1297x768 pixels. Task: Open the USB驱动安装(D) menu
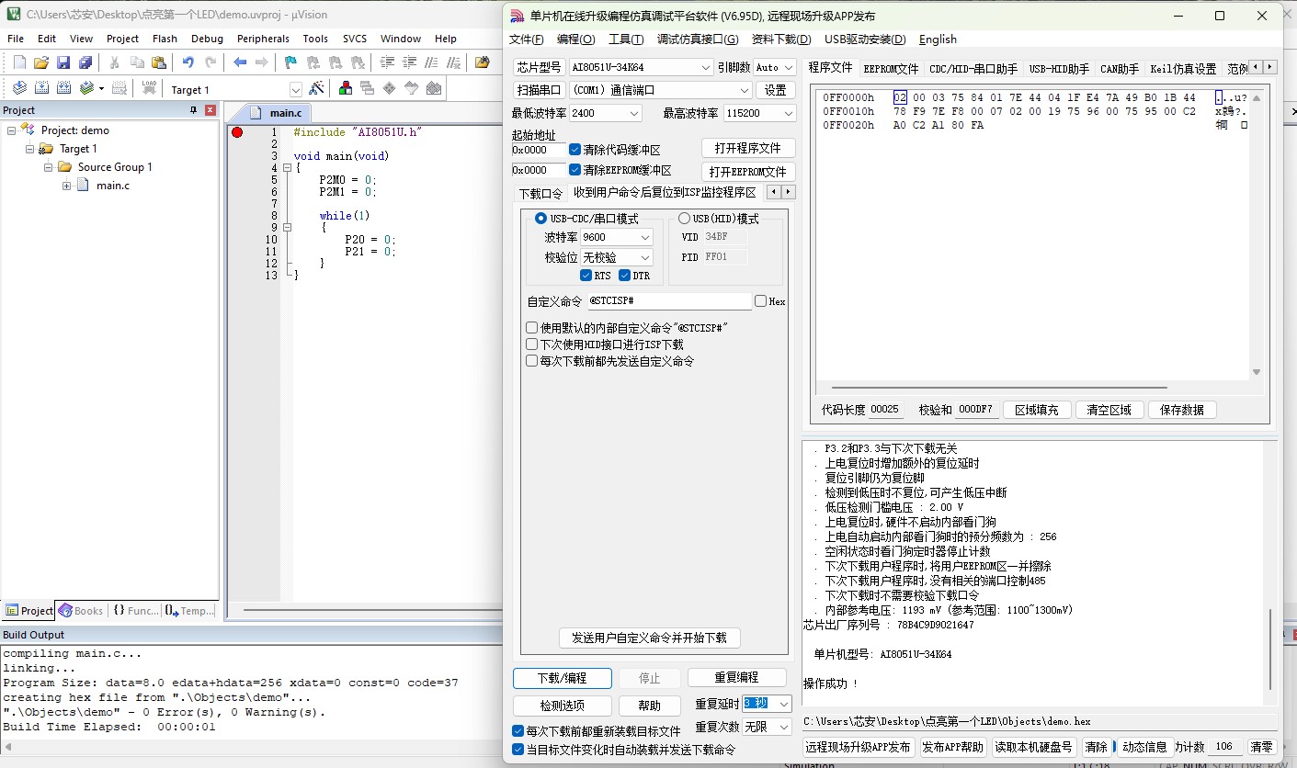coord(865,39)
